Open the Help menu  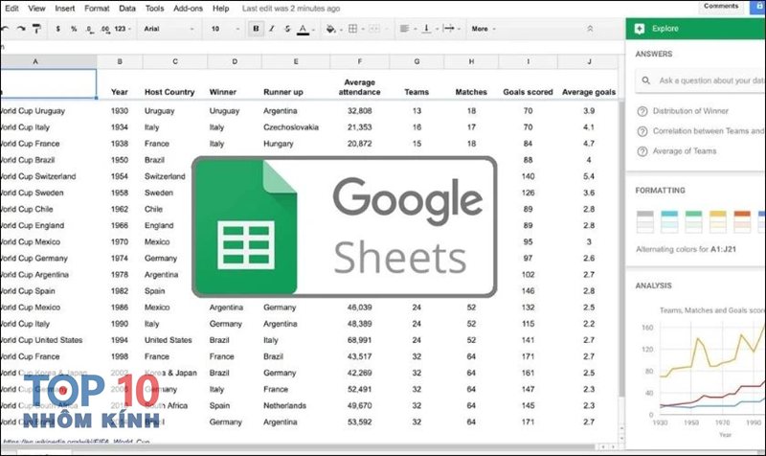coord(220,9)
